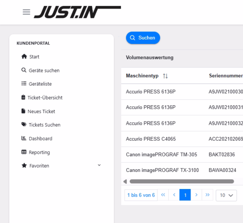Click serial number BAWA00324
Viewport: 243px width, 223px height.
[222, 170]
